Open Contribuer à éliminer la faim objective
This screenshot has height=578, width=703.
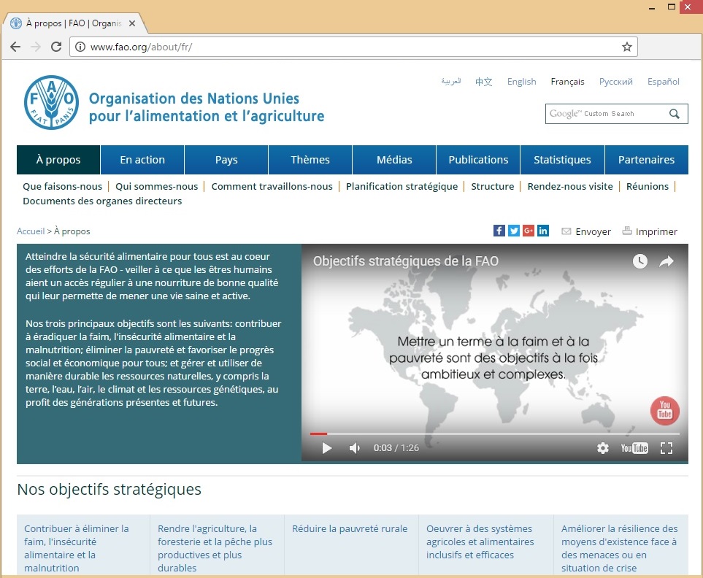pyautogui.click(x=76, y=548)
